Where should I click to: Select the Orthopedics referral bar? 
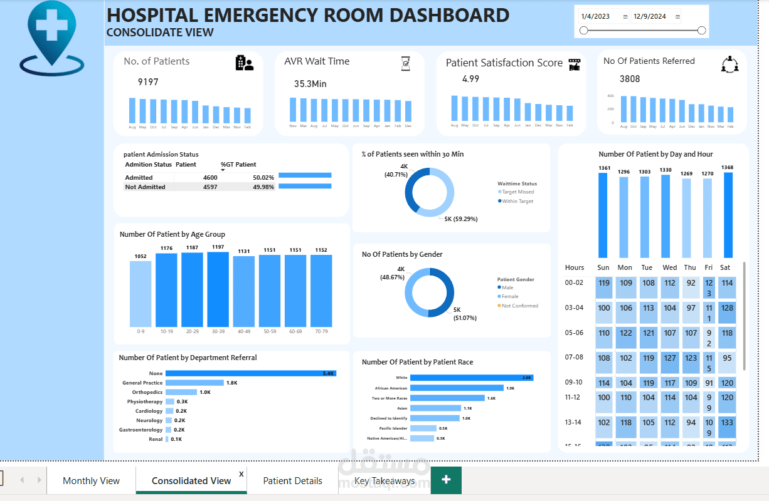pos(181,392)
